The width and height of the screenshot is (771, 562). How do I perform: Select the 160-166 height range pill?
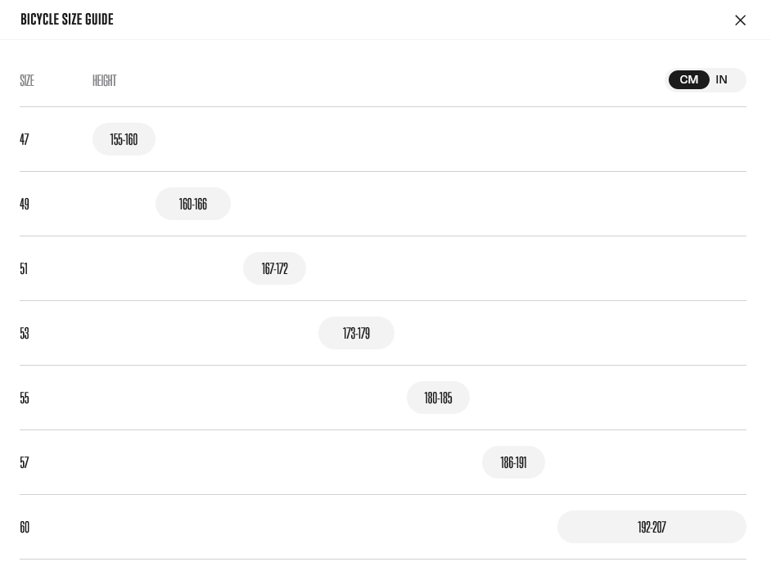click(x=192, y=204)
